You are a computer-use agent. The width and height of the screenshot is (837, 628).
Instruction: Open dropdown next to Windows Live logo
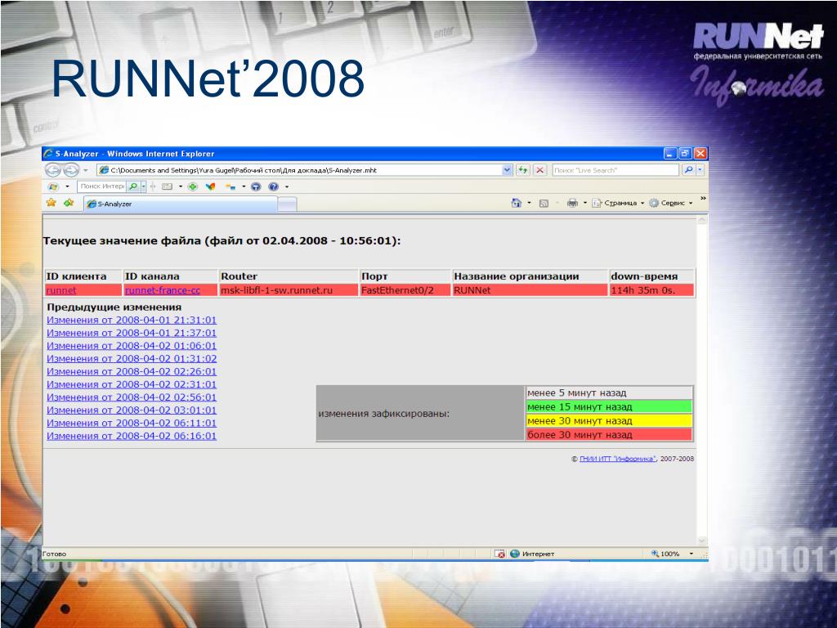[x=67, y=187]
